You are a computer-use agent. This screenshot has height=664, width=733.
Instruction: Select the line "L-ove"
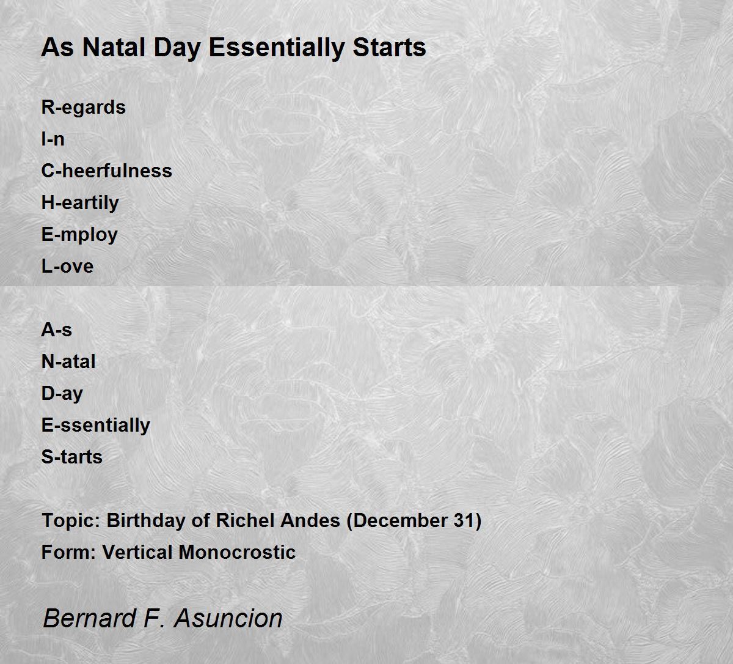coord(67,266)
